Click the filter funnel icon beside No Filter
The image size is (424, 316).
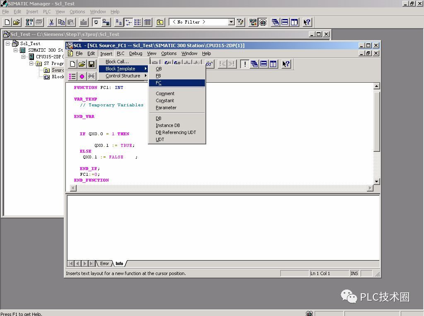pyautogui.click(x=240, y=22)
